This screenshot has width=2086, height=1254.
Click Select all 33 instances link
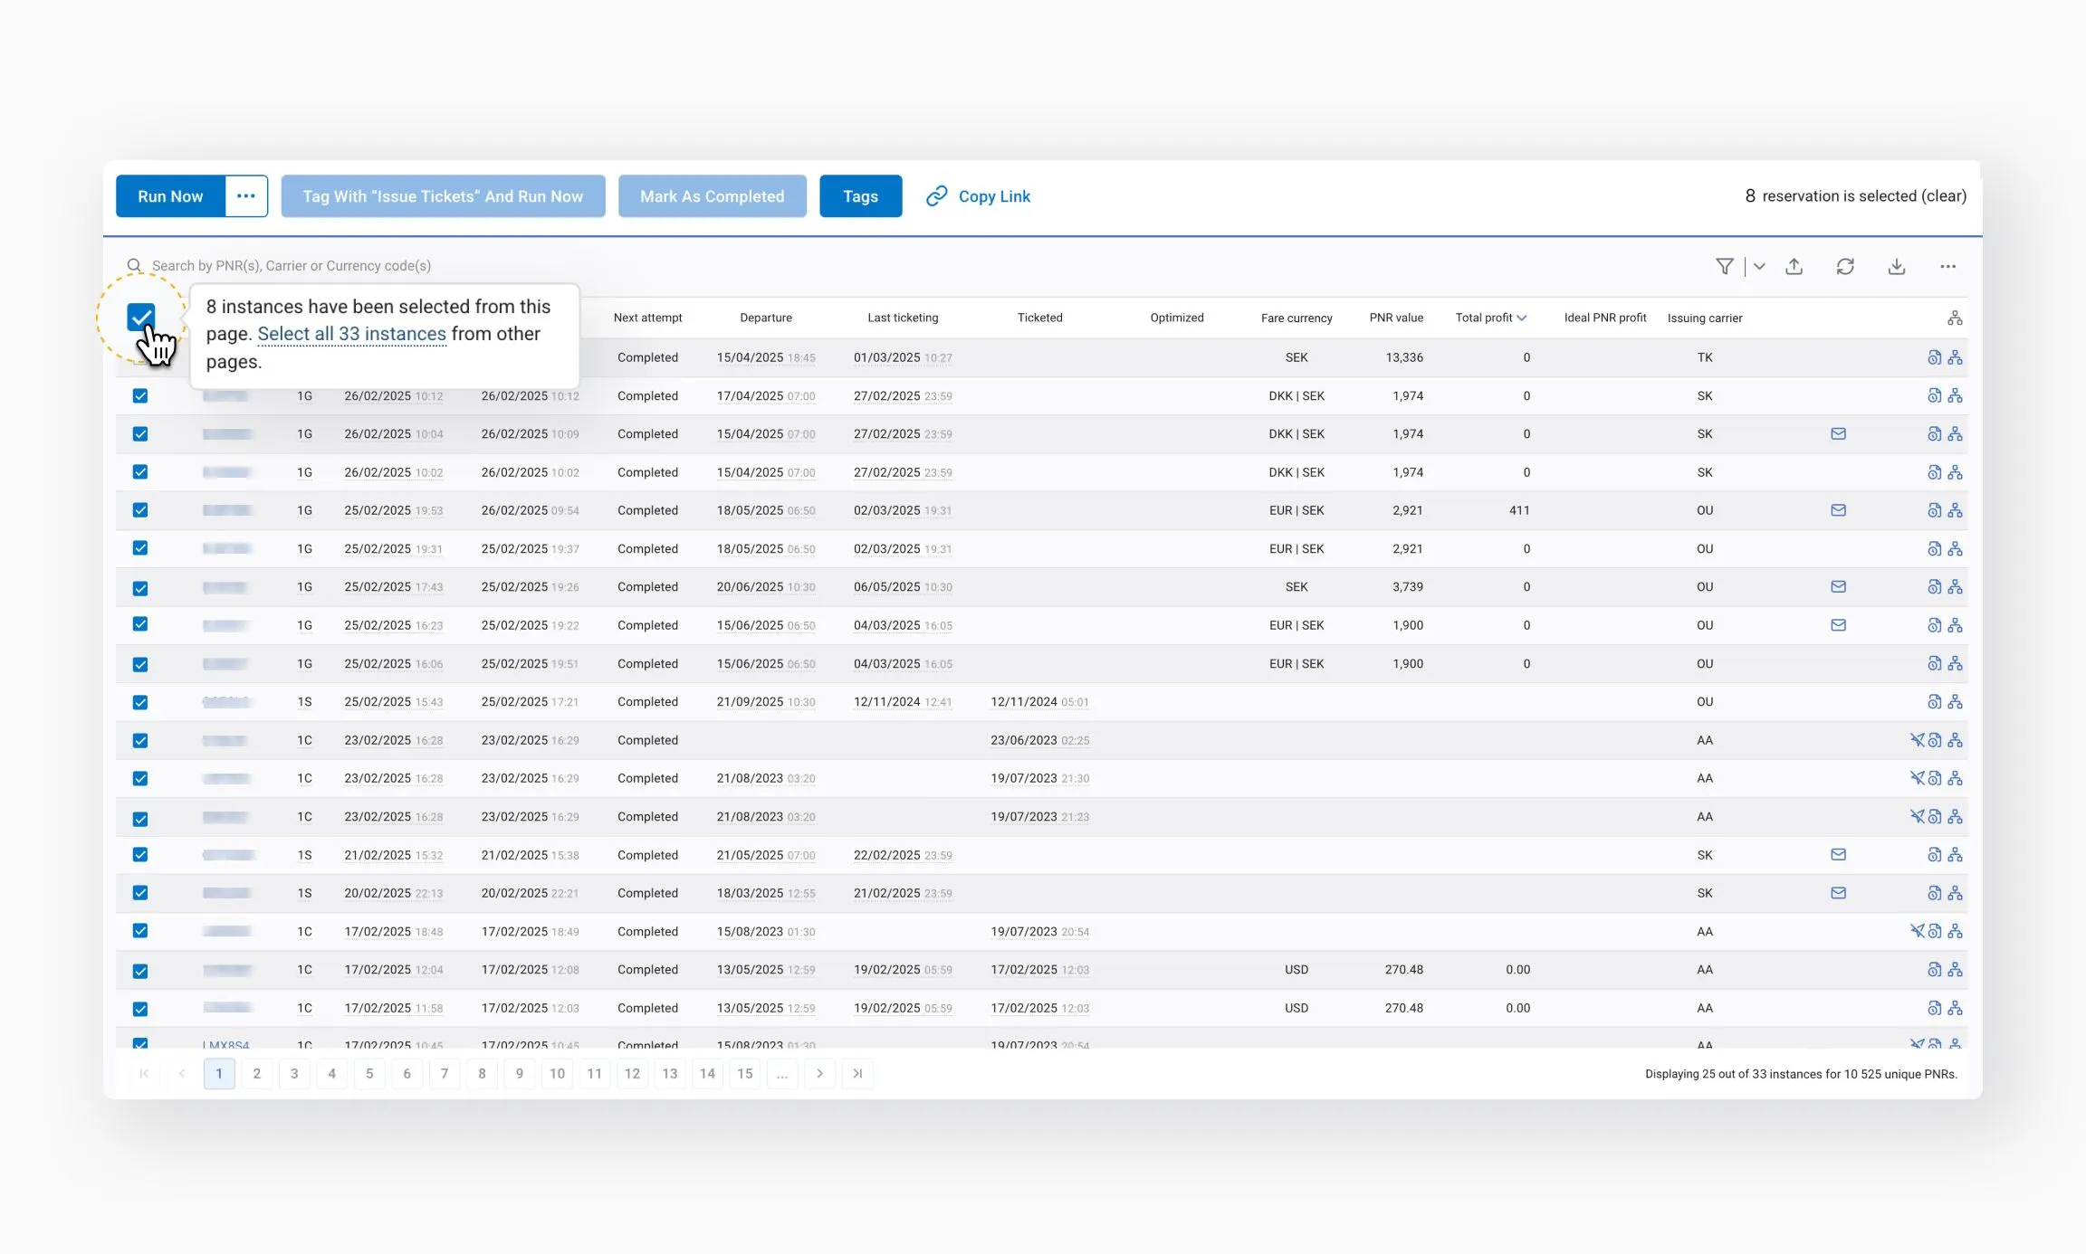point(351,334)
